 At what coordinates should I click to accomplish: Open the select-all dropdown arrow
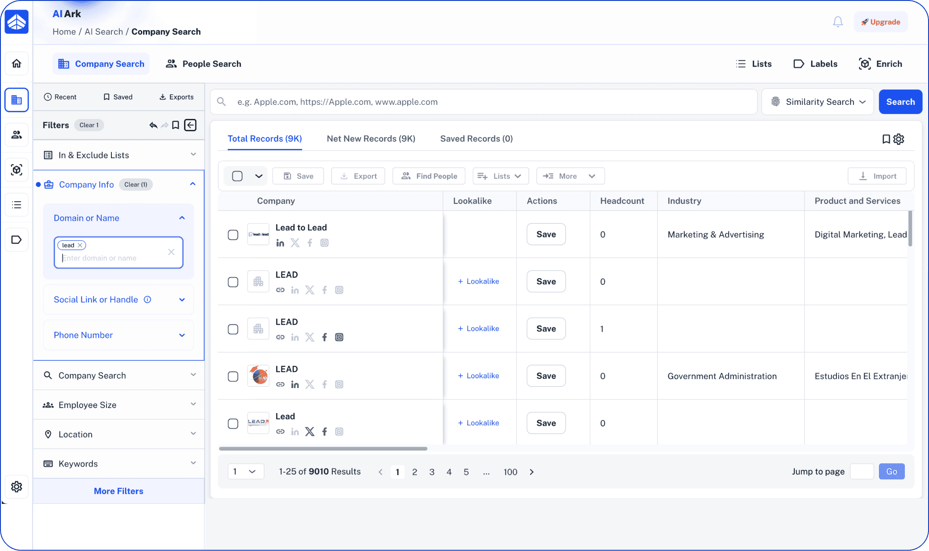(259, 176)
